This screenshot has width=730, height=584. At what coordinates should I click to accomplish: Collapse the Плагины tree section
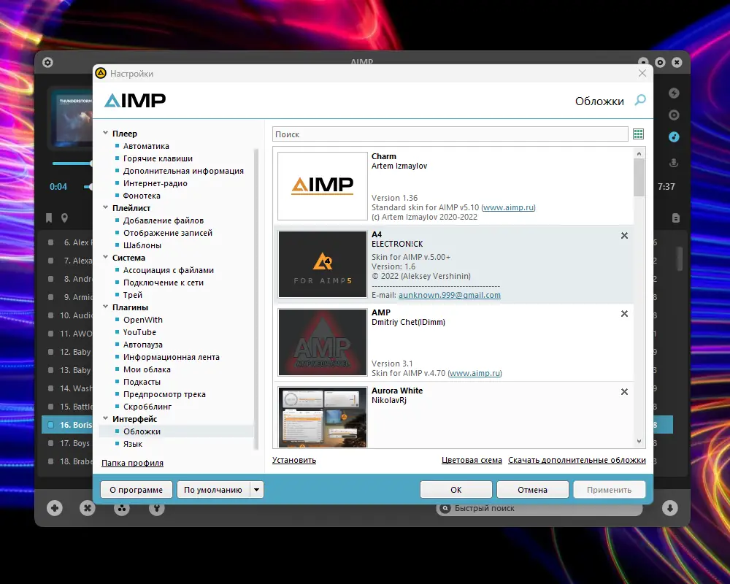coord(106,307)
